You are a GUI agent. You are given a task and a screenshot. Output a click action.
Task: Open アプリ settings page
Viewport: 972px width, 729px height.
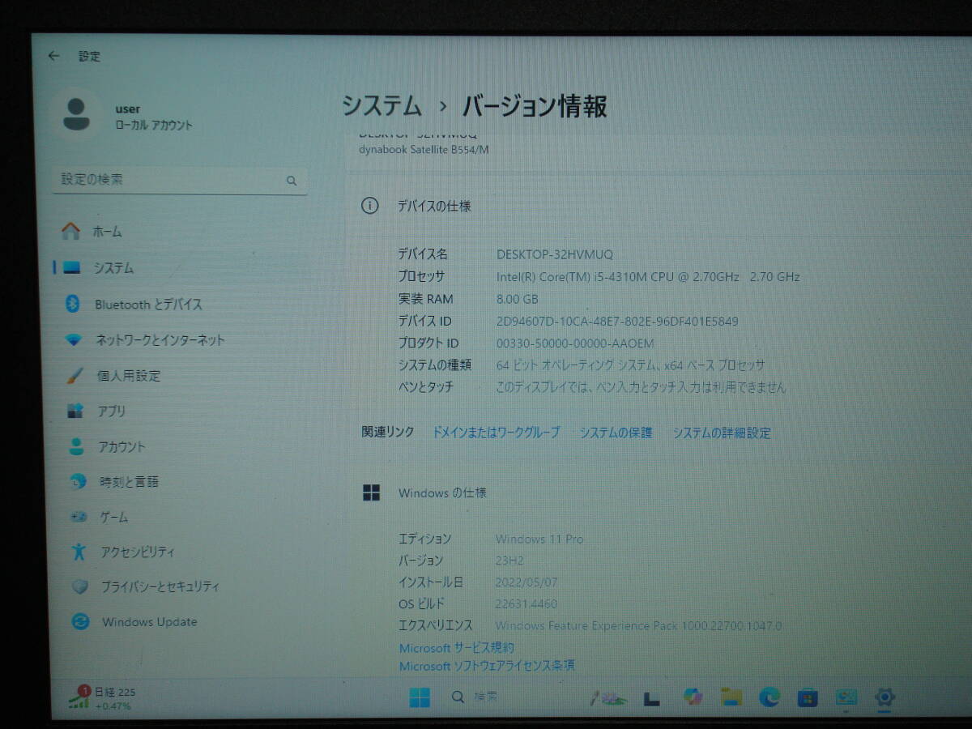pos(112,411)
